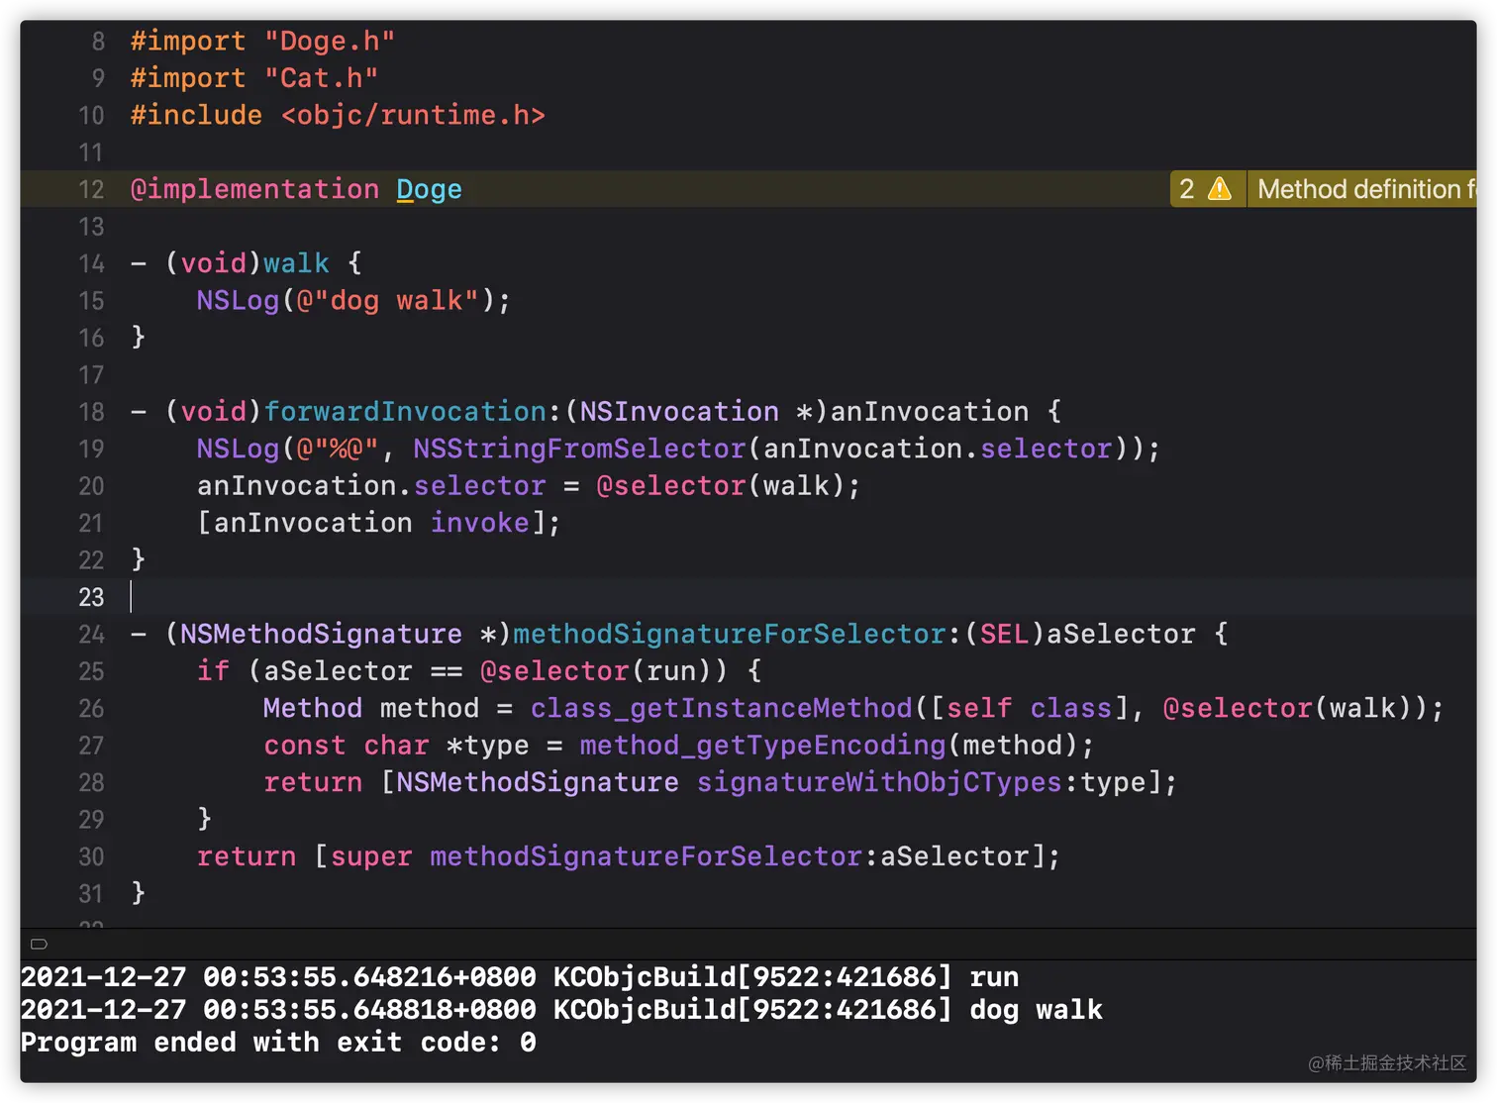
Task: Click the 稀土掘金技术社区 watermark logo
Action: tap(1388, 1064)
